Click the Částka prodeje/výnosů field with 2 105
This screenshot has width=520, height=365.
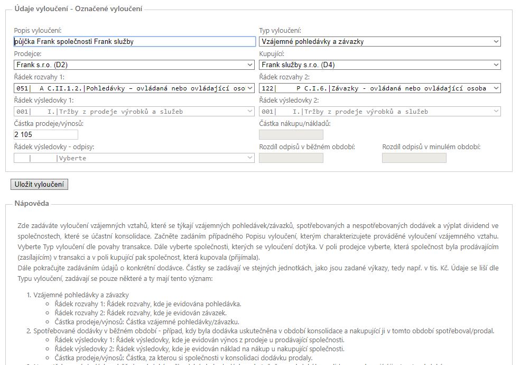coord(46,134)
